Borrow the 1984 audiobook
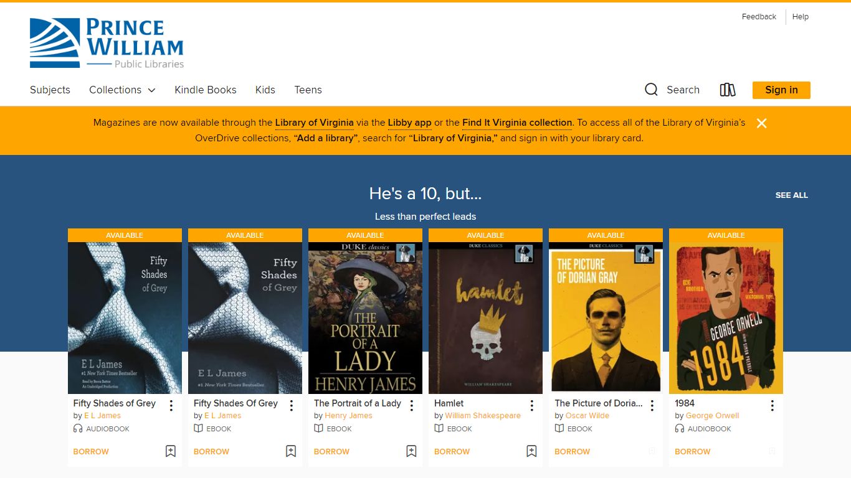 coord(692,451)
